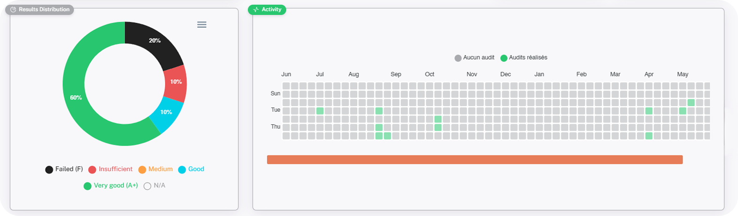Toggle the Very good (A+) legend entry

pyautogui.click(x=111, y=186)
